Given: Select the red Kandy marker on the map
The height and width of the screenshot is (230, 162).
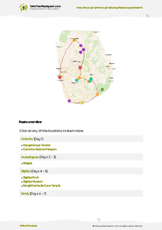Looking at the screenshot, I should tap(80, 68).
